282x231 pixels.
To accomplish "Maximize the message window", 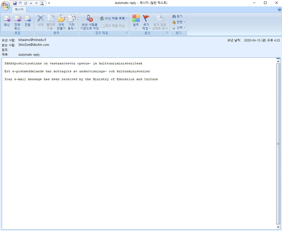I will [265, 3].
